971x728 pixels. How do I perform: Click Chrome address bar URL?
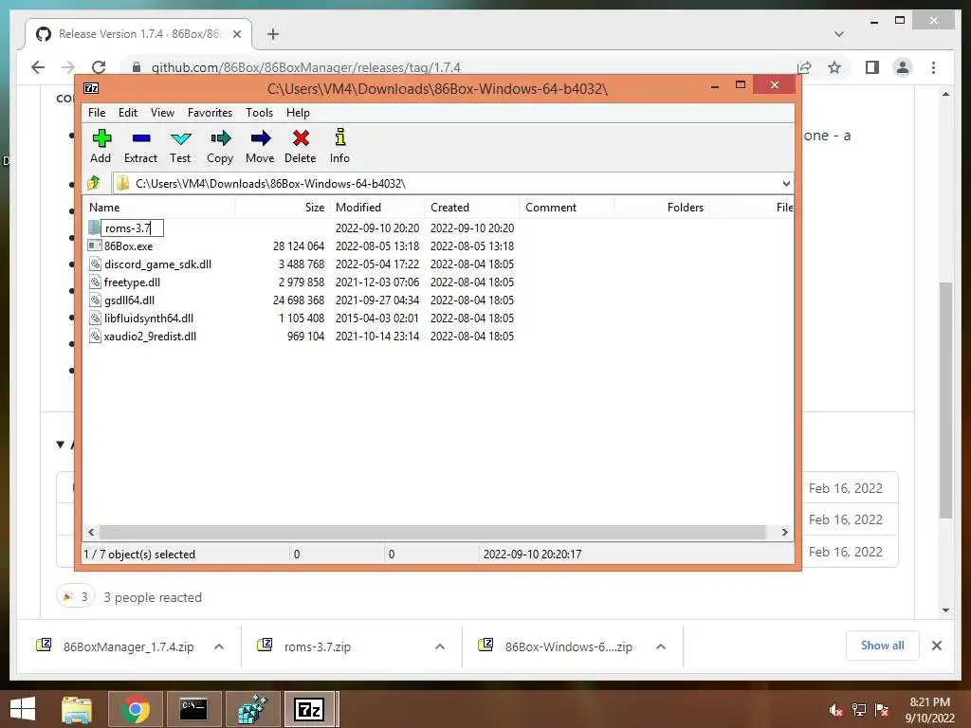coord(306,67)
